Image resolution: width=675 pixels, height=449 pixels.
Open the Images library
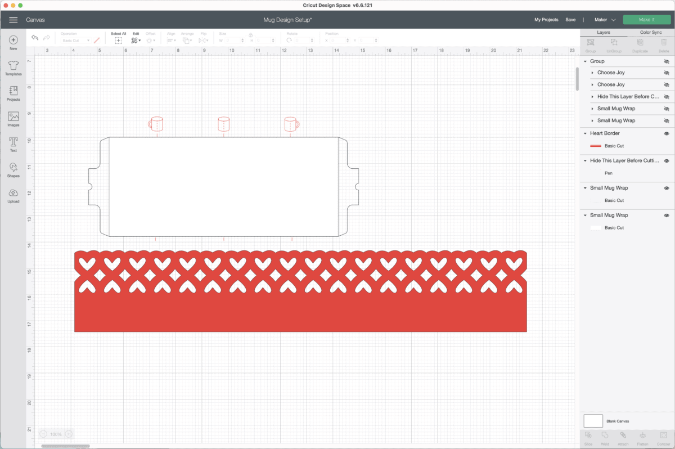pos(13,119)
